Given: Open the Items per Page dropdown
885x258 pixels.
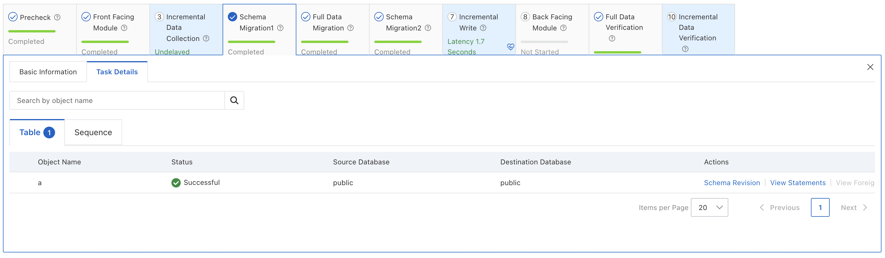Looking at the screenshot, I should pos(709,207).
